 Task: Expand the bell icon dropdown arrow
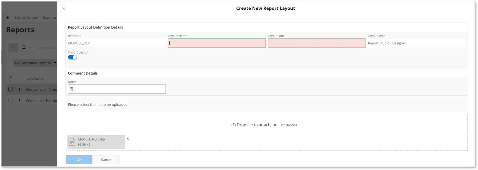(30, 47)
